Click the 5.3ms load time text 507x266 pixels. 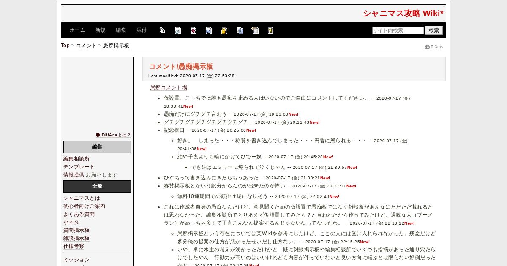(x=437, y=47)
